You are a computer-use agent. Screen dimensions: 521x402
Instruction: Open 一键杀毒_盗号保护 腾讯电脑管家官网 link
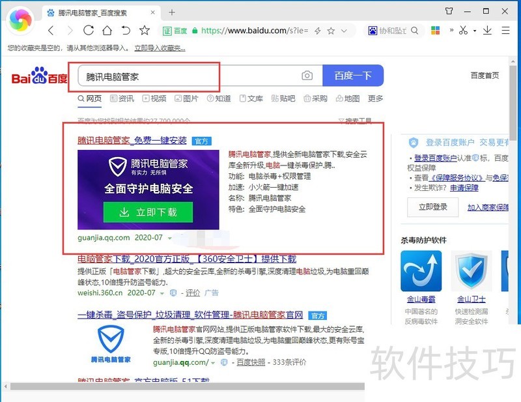(x=190, y=315)
